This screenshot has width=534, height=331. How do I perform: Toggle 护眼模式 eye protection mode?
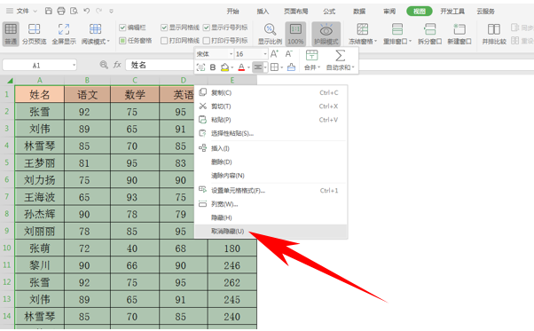point(326,34)
